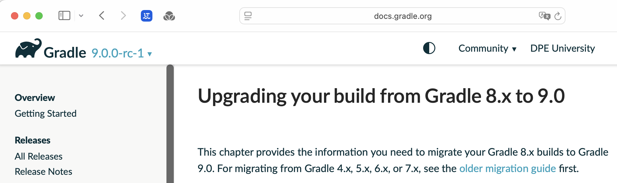617x183 pixels.
Task: Open the page reader icon in the address bar
Action: pyautogui.click(x=248, y=16)
